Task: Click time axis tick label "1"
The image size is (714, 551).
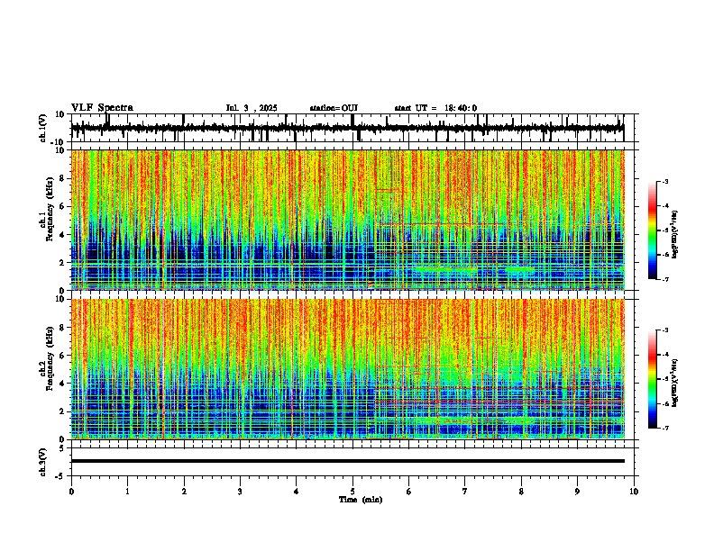Action: [127, 492]
